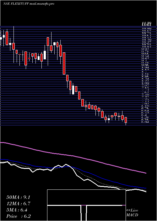The image size is (157, 221).
Task: Click the NSE FLEXITUFF mail.munafa.pro chart title
Action: tap(29, 4)
